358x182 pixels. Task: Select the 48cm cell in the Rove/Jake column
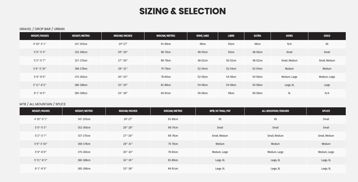203,44
